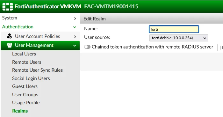Open Remote Users page
This screenshot has width=223, height=117.
click(x=27, y=62)
